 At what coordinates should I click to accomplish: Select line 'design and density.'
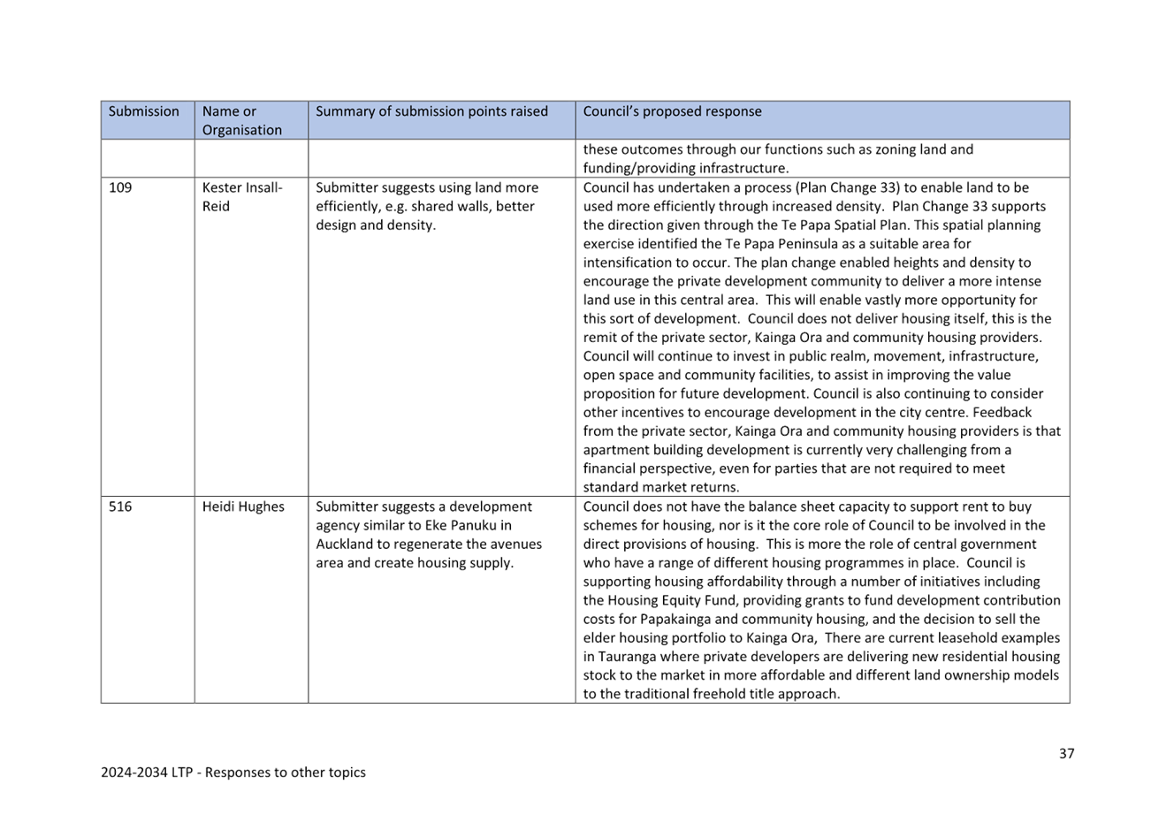376,225
